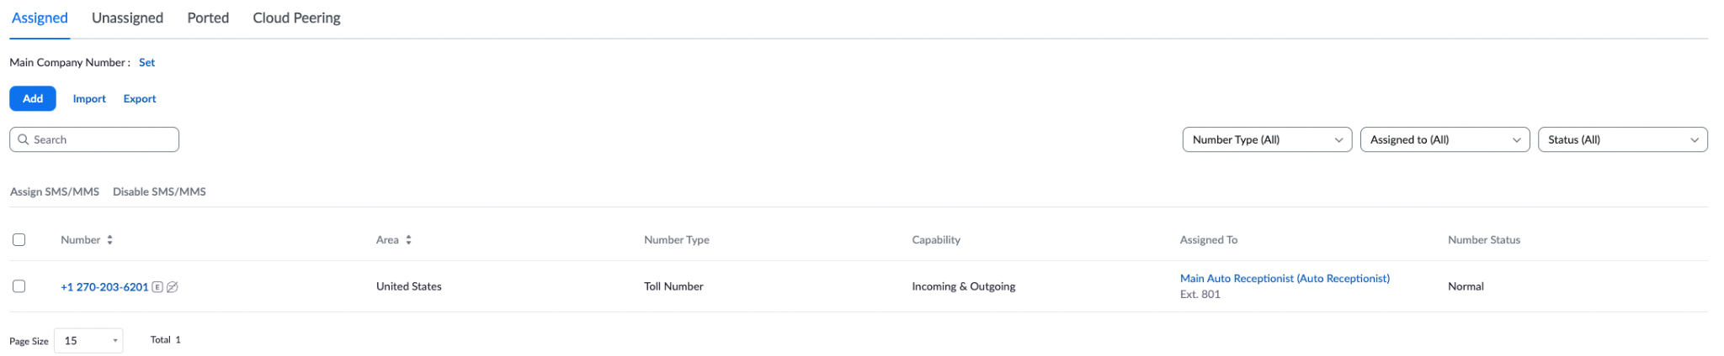This screenshot has height=356, width=1724.
Task: Sort by the Area column arrows
Action: [408, 240]
